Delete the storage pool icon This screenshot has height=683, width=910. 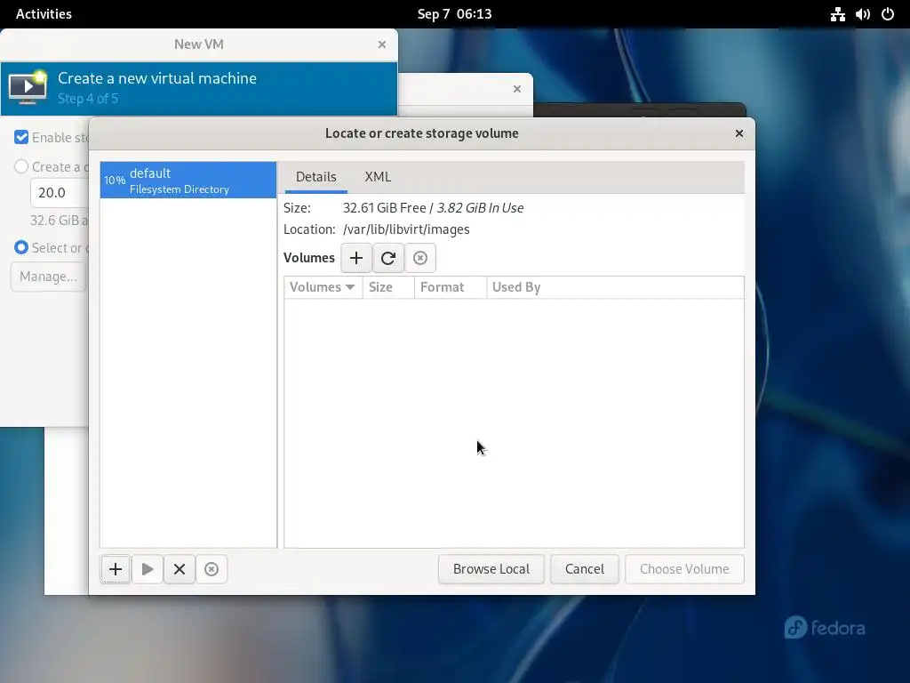[212, 569]
